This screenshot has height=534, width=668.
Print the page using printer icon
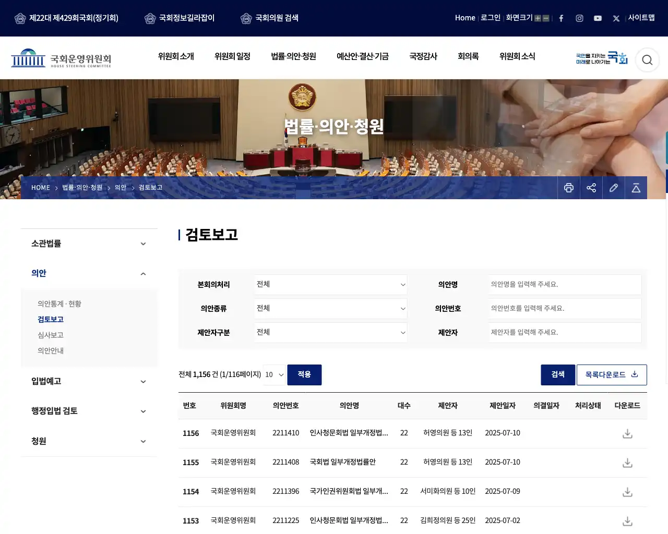click(569, 188)
